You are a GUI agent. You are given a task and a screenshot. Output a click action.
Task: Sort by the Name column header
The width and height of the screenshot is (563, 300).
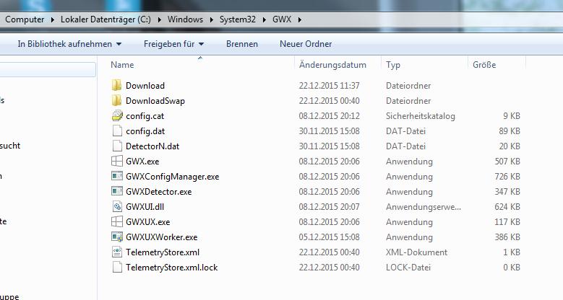[x=122, y=65]
